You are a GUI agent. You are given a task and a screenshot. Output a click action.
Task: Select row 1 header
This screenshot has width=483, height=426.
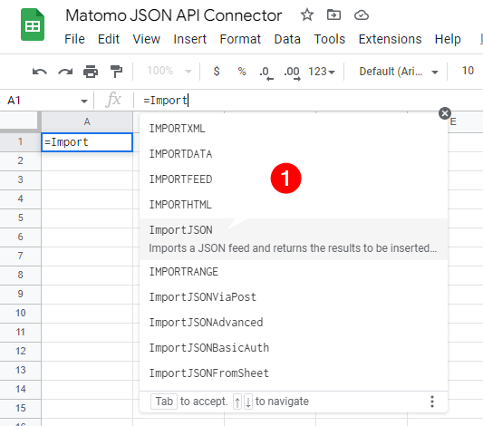point(20,141)
